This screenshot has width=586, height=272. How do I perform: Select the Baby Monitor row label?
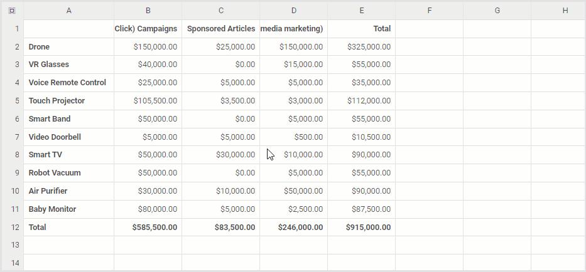click(x=68, y=209)
